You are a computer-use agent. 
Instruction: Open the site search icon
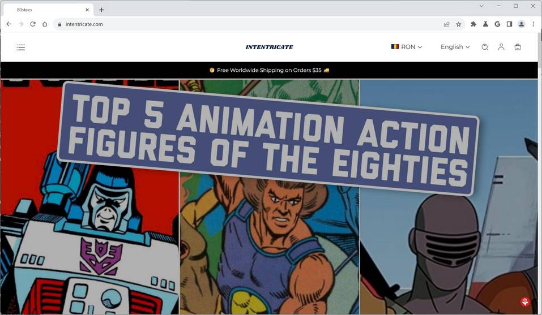[485, 47]
